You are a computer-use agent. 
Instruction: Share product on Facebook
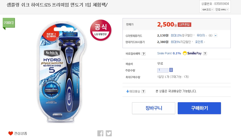click(x=100, y=133)
